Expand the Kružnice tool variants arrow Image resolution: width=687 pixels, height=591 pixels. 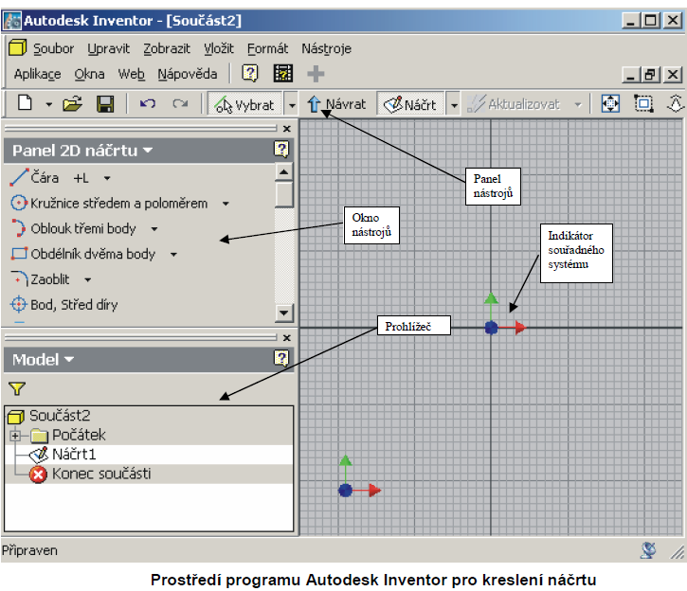tap(226, 204)
